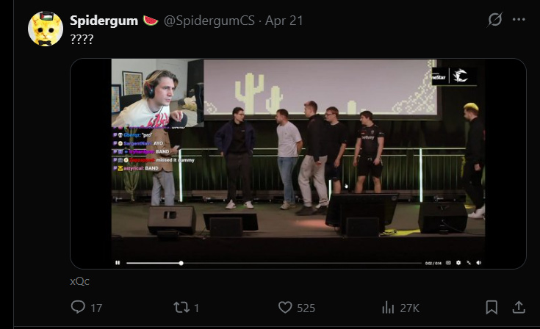
Task: Click the reply icon with 17 replies
Action: click(79, 308)
